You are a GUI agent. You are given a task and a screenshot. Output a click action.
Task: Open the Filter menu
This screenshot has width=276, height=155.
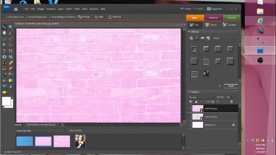[x=77, y=9]
